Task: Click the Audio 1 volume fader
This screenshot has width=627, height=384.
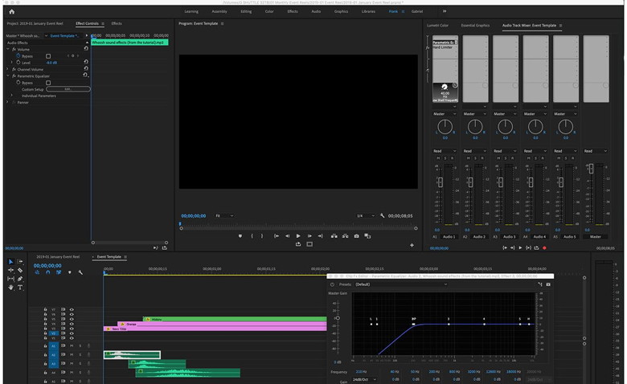Action: click(x=440, y=183)
